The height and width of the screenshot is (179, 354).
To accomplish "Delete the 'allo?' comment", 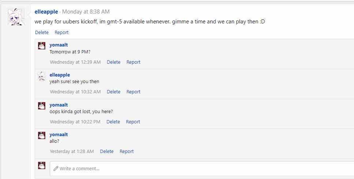I will click(107, 152).
